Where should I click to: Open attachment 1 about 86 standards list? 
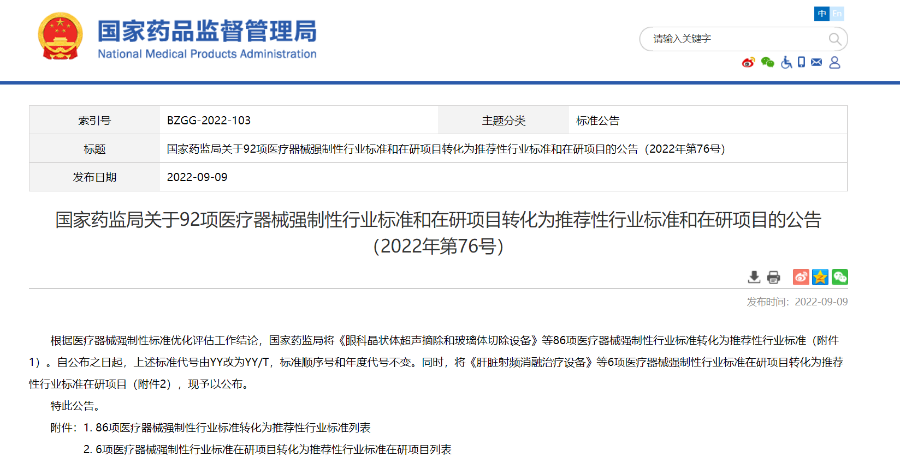(x=233, y=428)
